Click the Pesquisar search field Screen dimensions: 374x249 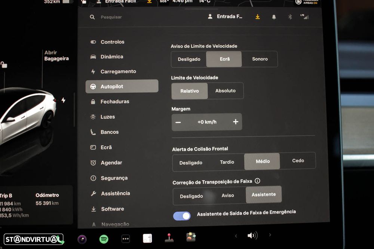[111, 17]
